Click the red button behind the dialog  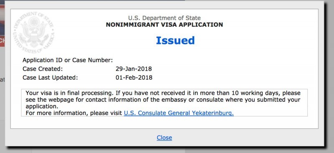pos(3,41)
